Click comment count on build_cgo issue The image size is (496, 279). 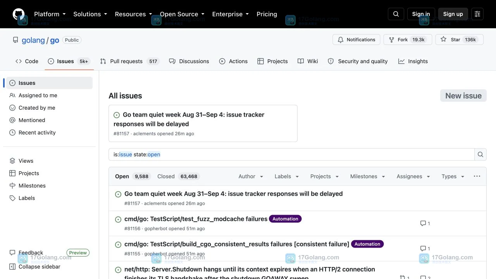coord(425,248)
